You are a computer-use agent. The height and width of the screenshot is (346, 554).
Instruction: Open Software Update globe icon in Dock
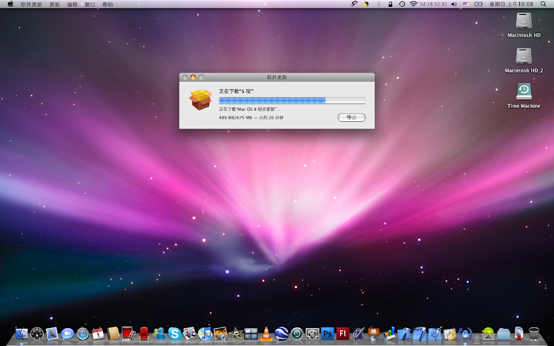pyautogui.click(x=465, y=334)
